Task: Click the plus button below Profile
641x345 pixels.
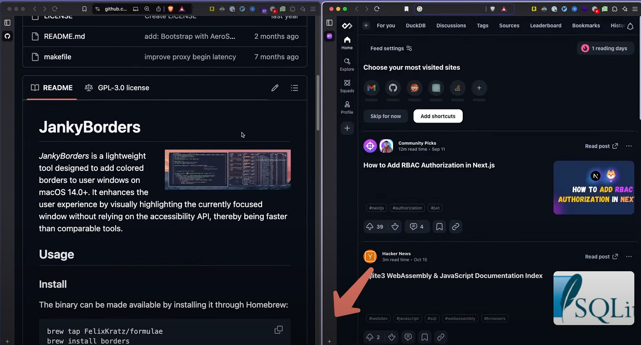Action: point(347,128)
